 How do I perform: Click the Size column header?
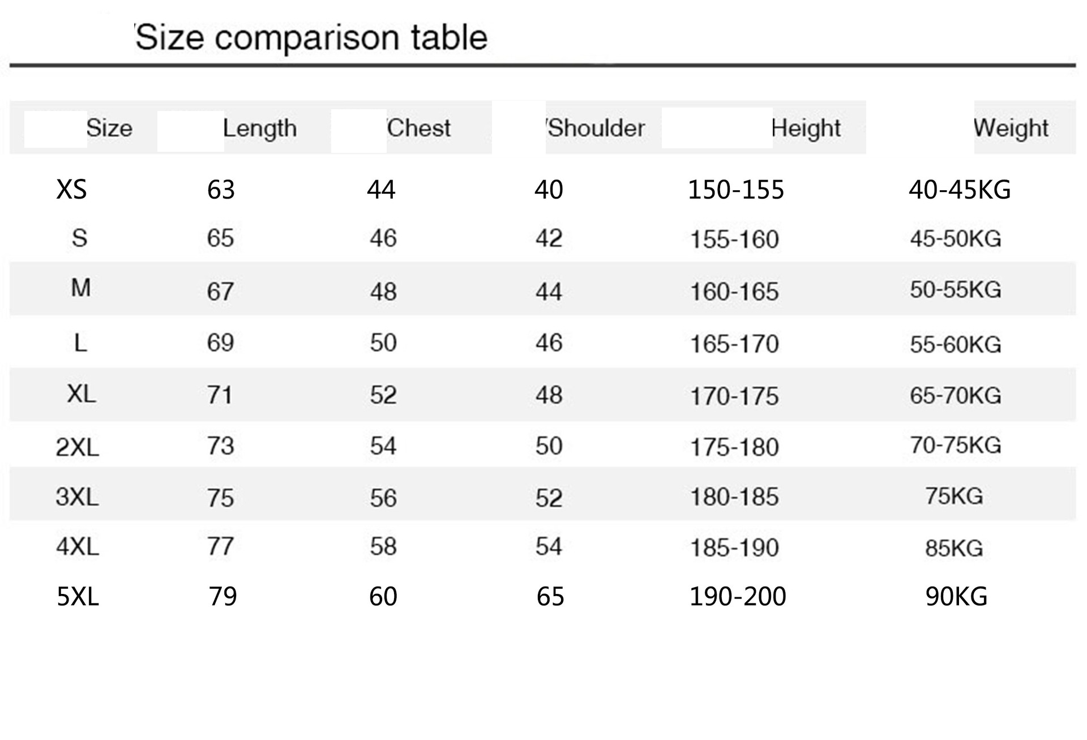click(x=109, y=129)
